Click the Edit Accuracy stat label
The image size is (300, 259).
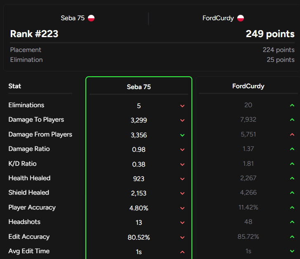click(29, 237)
